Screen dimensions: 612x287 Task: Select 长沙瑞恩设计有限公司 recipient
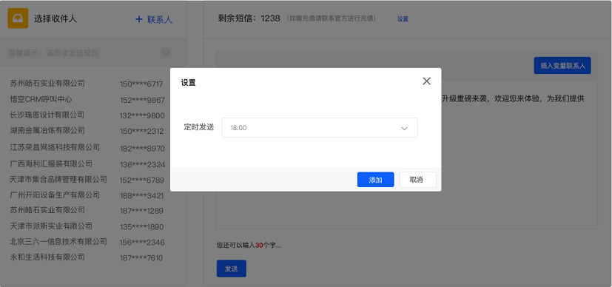pyautogui.click(x=47, y=115)
